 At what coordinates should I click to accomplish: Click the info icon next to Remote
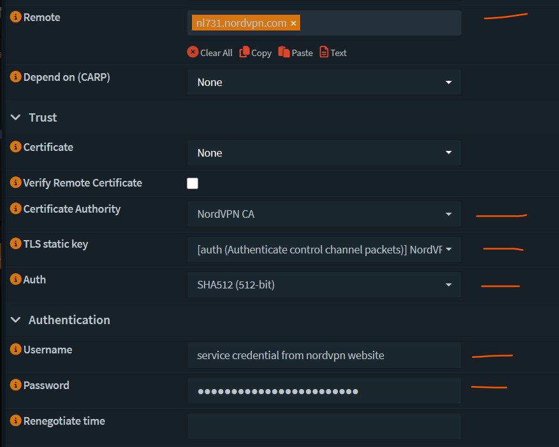(16, 17)
